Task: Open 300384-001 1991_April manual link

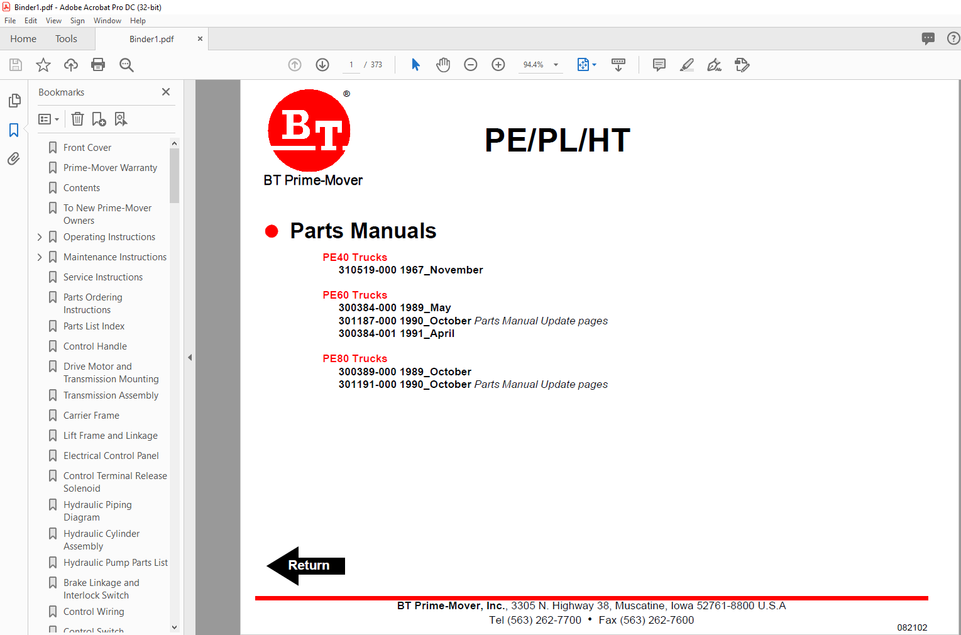Action: pos(397,333)
